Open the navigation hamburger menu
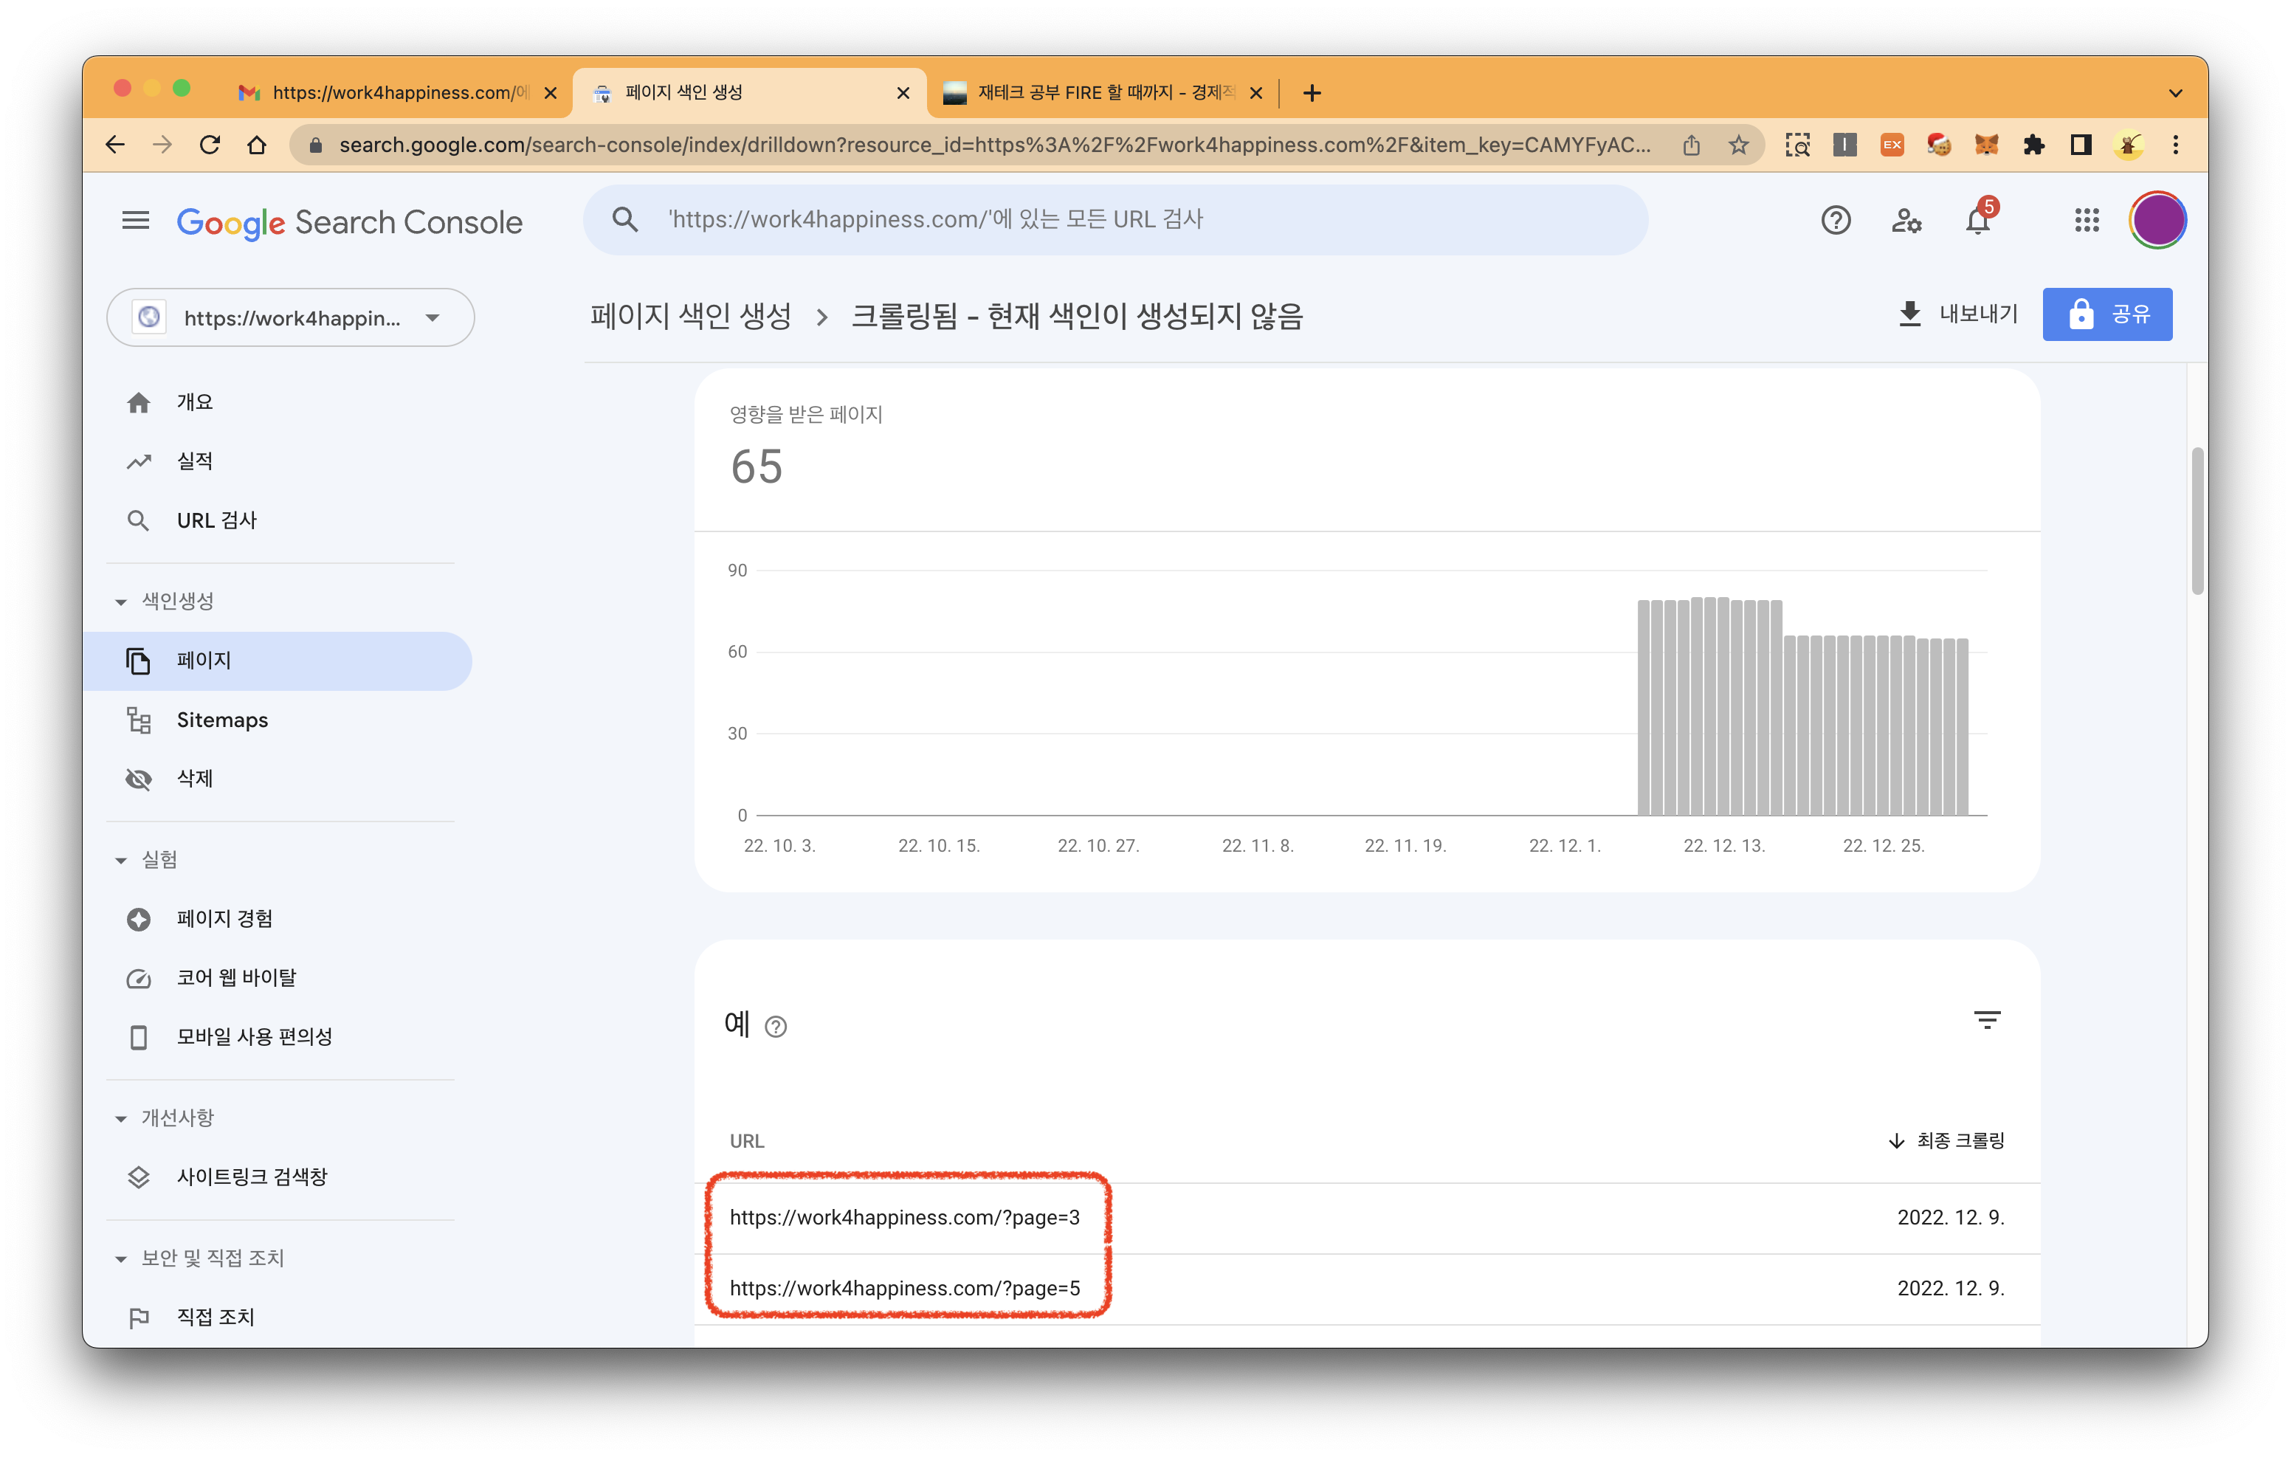 (x=136, y=220)
